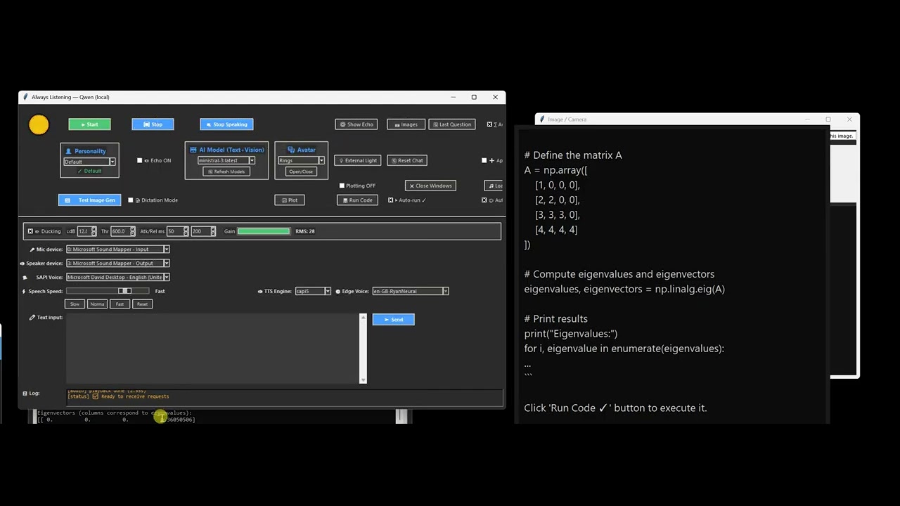Click the Stop Speaking button
900x506 pixels.
pyautogui.click(x=226, y=124)
